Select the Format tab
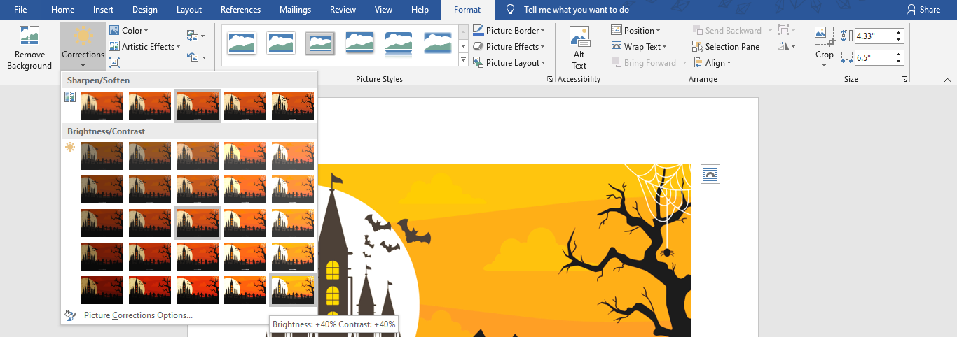This screenshot has height=337, width=957. (x=467, y=10)
